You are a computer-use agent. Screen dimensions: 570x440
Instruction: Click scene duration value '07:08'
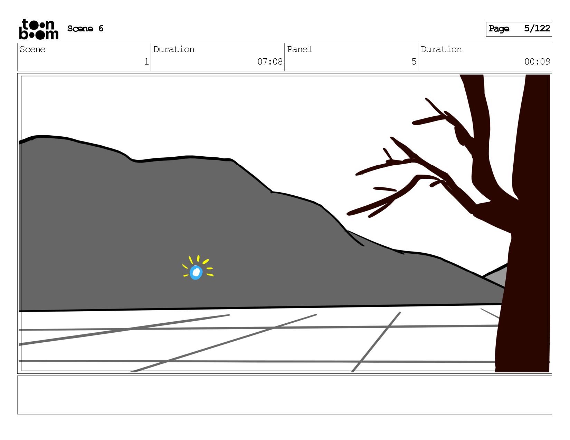(270, 62)
